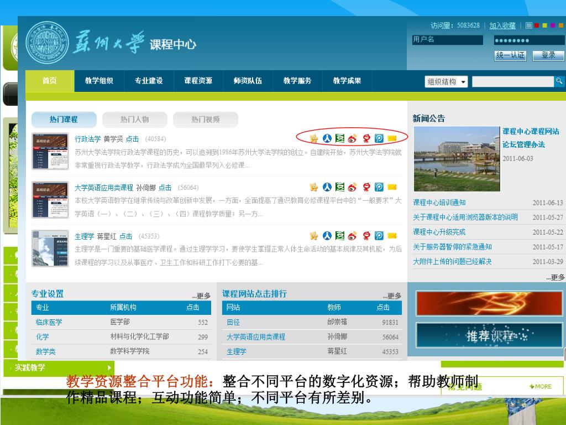Viewport: 566px width, 425px height.
Task: Share 行政法学 course to Qzone star icon
Action: (x=314, y=138)
